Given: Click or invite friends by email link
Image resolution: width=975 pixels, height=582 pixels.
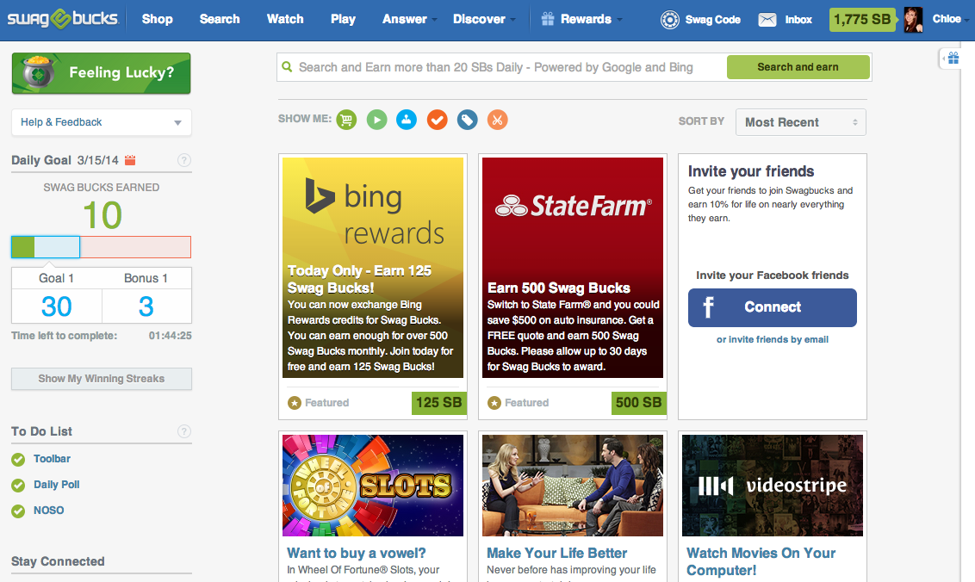Looking at the screenshot, I should pyautogui.click(x=773, y=339).
